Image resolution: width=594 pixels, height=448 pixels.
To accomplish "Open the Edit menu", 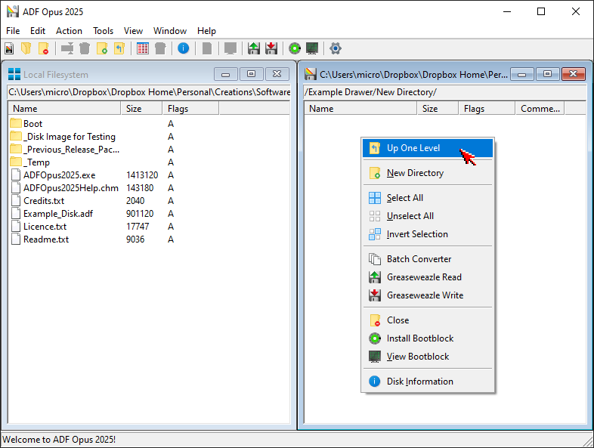I will [x=38, y=31].
